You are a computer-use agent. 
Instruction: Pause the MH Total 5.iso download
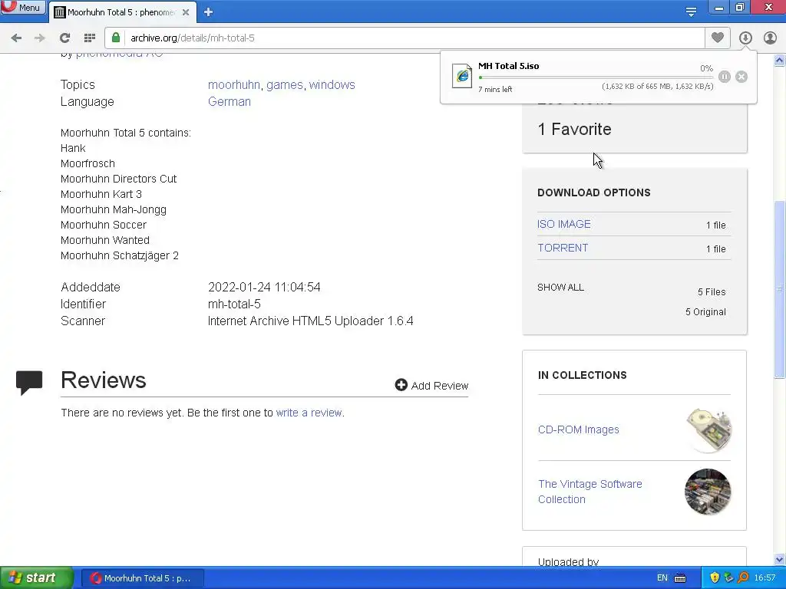(725, 77)
